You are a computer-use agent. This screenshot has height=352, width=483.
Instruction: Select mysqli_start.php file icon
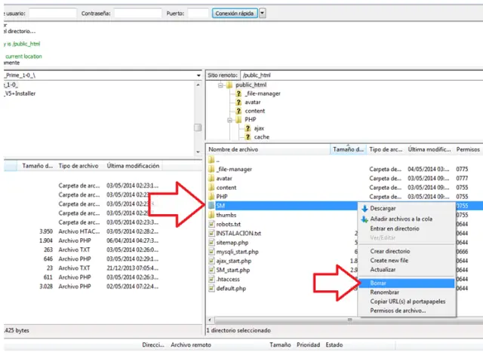tap(211, 252)
